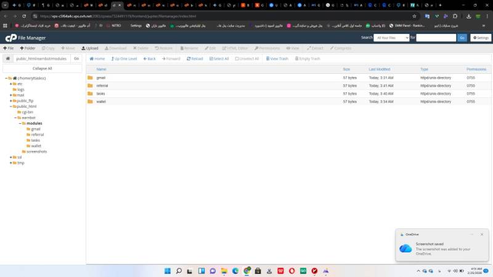The height and width of the screenshot is (277, 493).
Task: Collapse the public_html tree node
Action: click(x=11, y=106)
